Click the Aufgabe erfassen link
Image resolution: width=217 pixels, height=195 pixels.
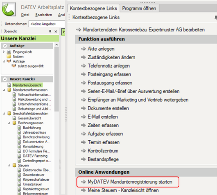point(105,134)
